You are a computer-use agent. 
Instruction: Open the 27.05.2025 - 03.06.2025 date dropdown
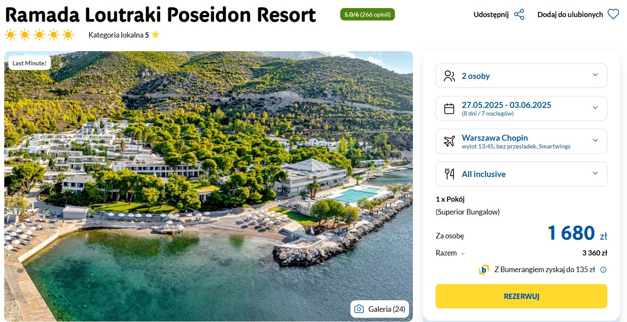coord(521,108)
